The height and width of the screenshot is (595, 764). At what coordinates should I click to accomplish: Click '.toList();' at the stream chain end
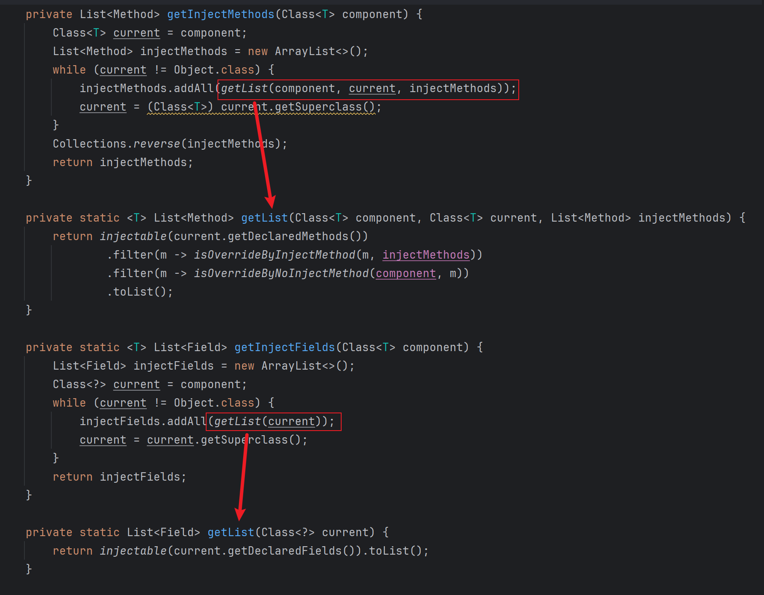point(140,292)
